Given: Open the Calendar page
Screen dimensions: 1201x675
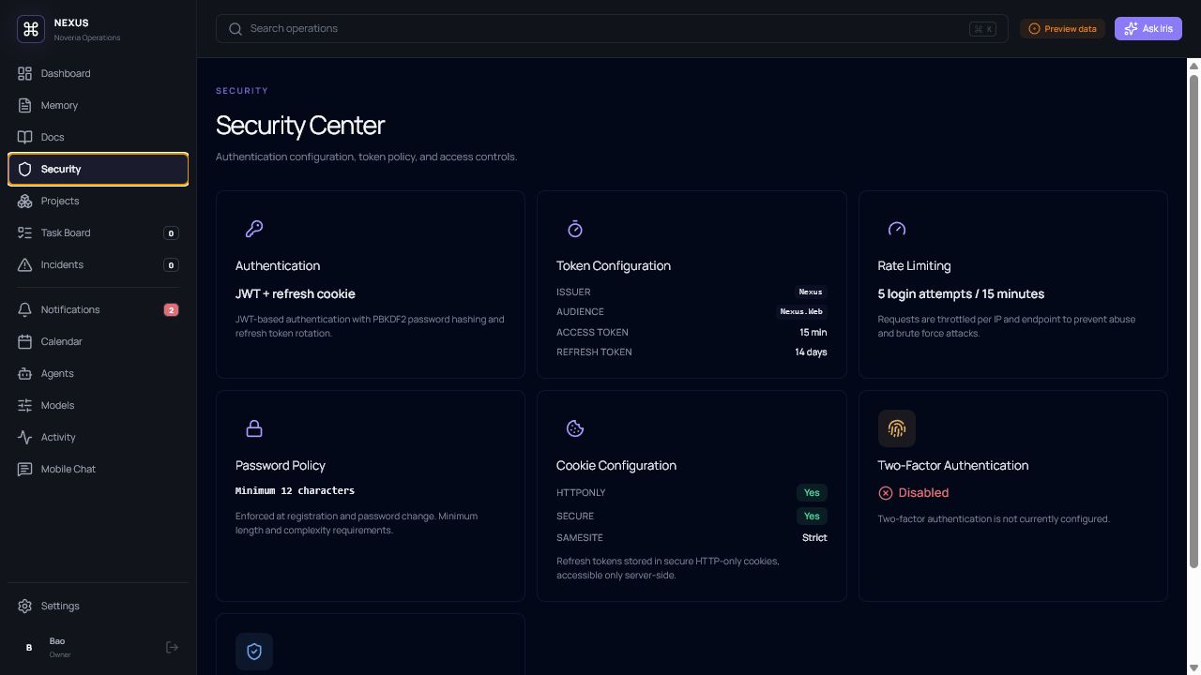Looking at the screenshot, I should pyautogui.click(x=99, y=341).
